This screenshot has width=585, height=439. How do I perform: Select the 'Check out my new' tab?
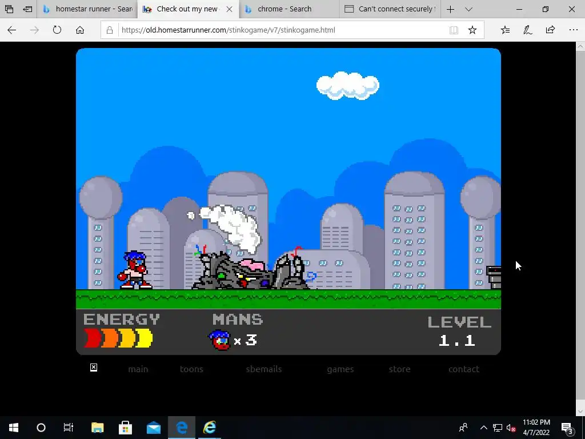coord(182,9)
